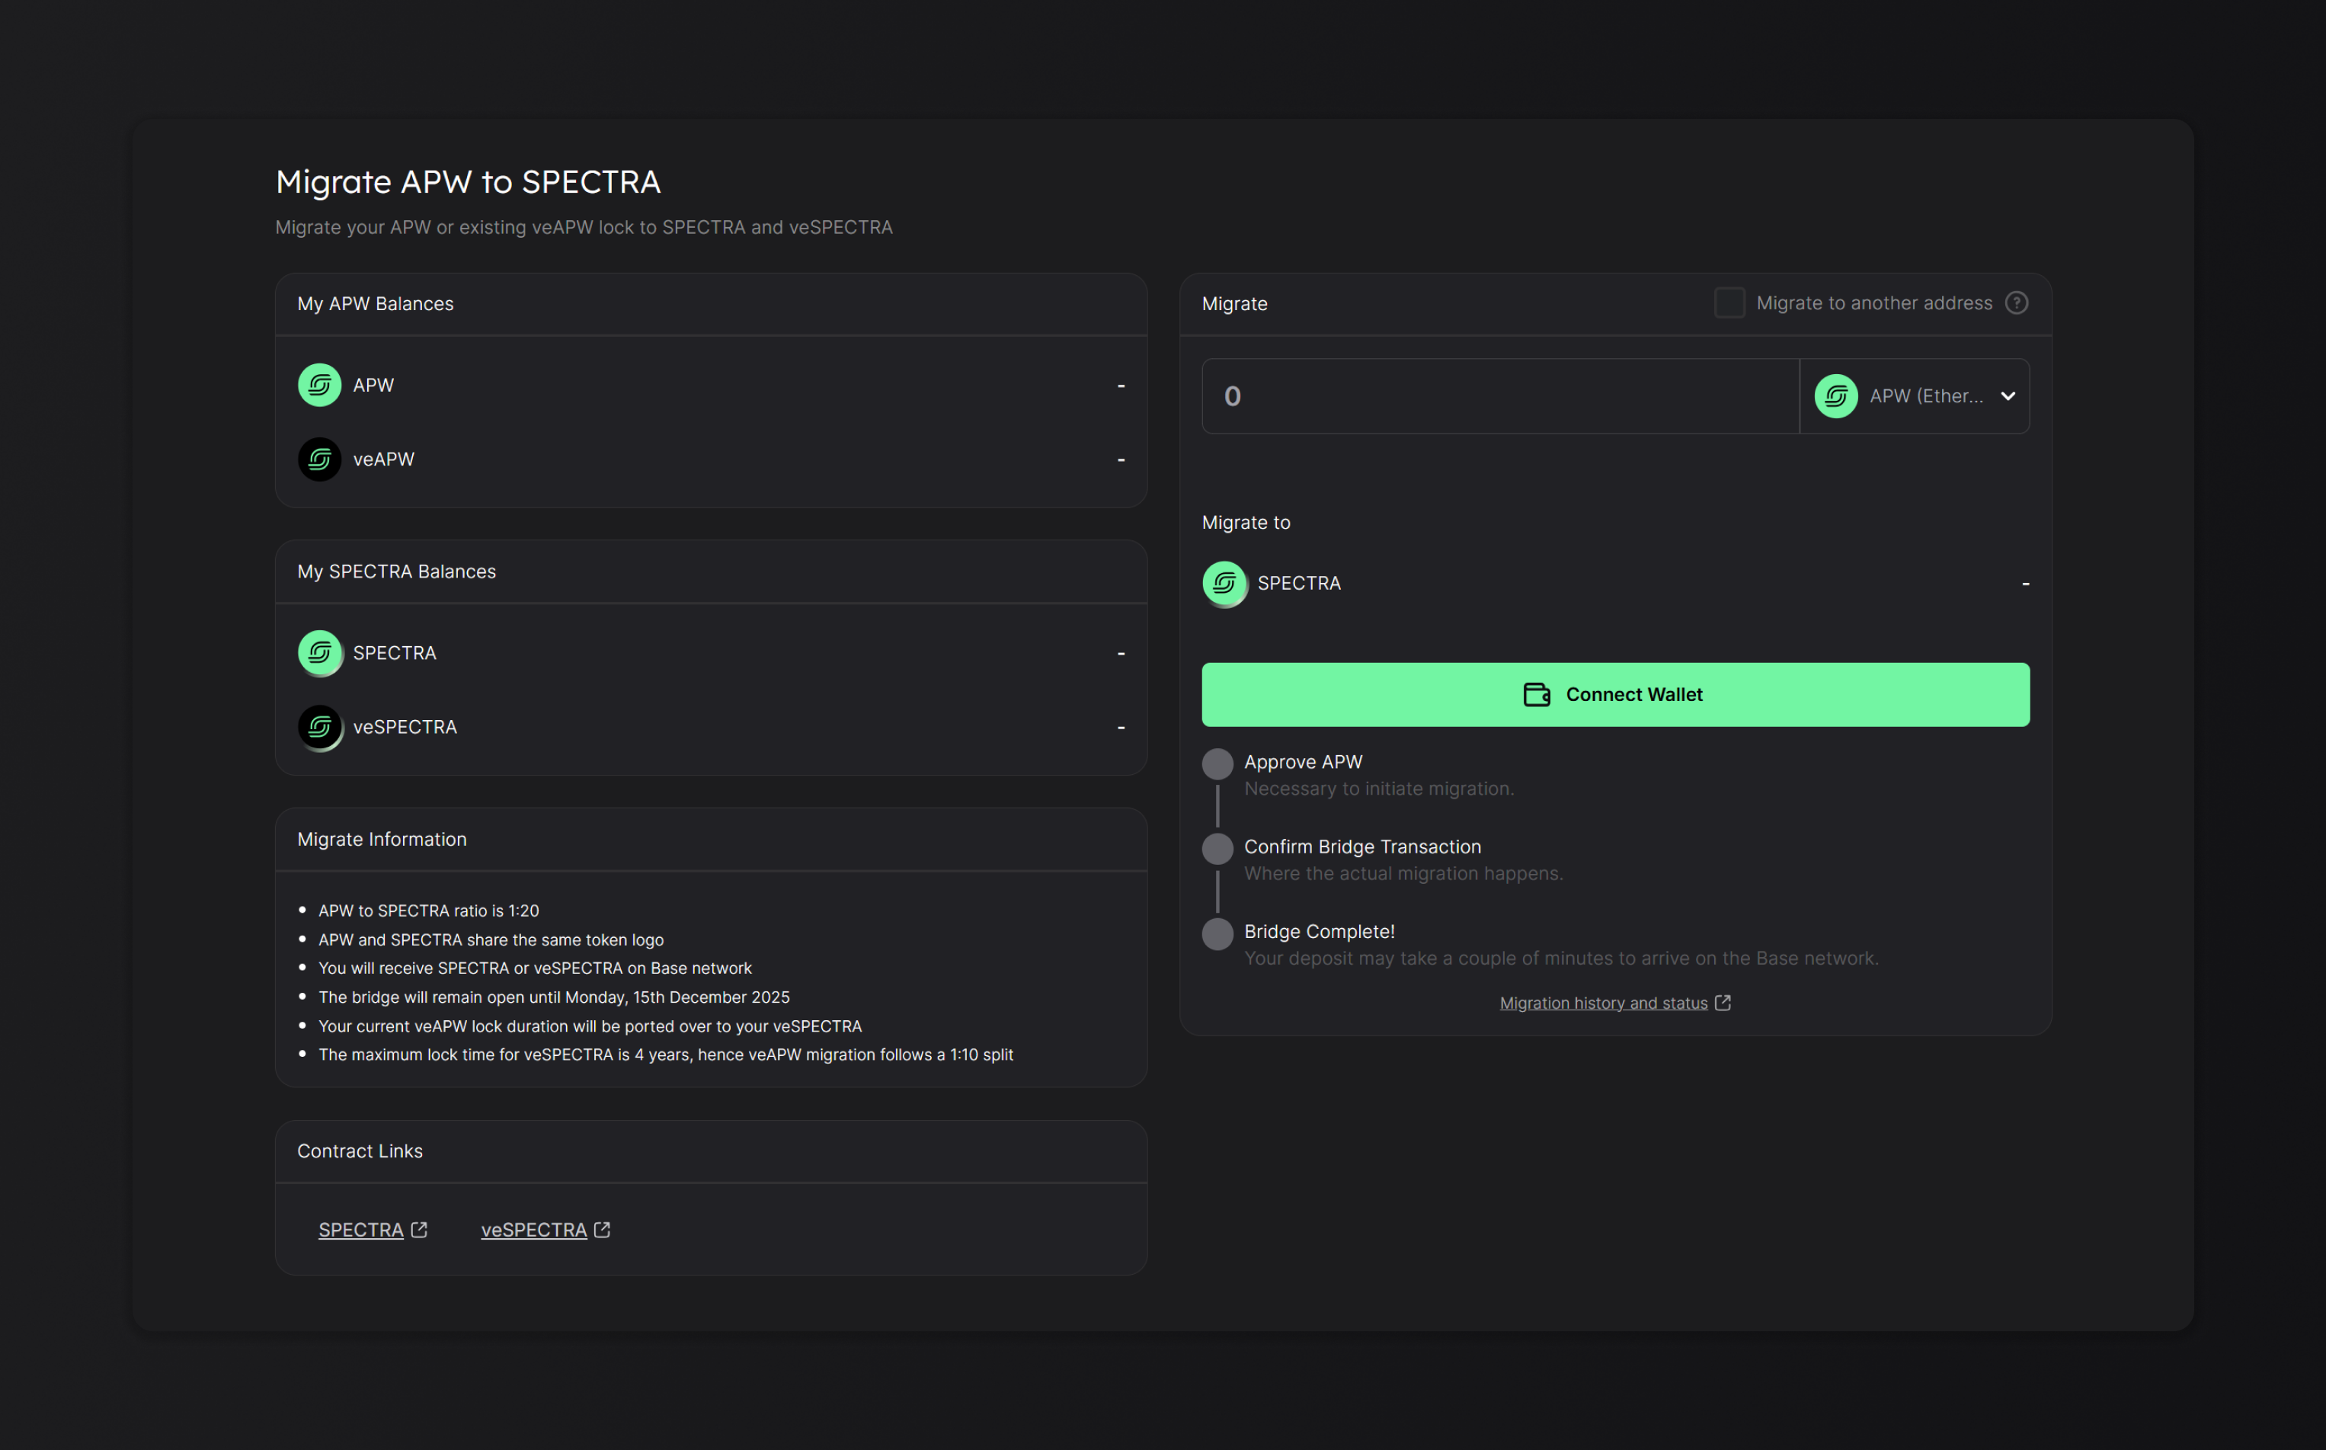Click the veAPW lock duration ported line
Screen dimensions: 2326x1450
click(590, 1026)
